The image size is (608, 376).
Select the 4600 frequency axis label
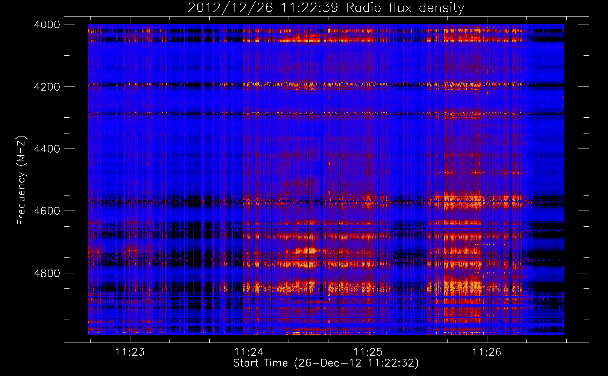pyautogui.click(x=47, y=211)
